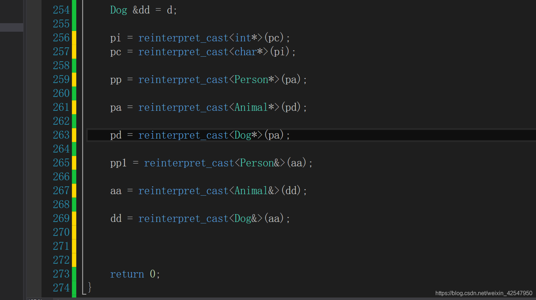Screen dimensions: 536x300
Task: Click variable 'aa' at start of line 267
Action: (x=116, y=191)
